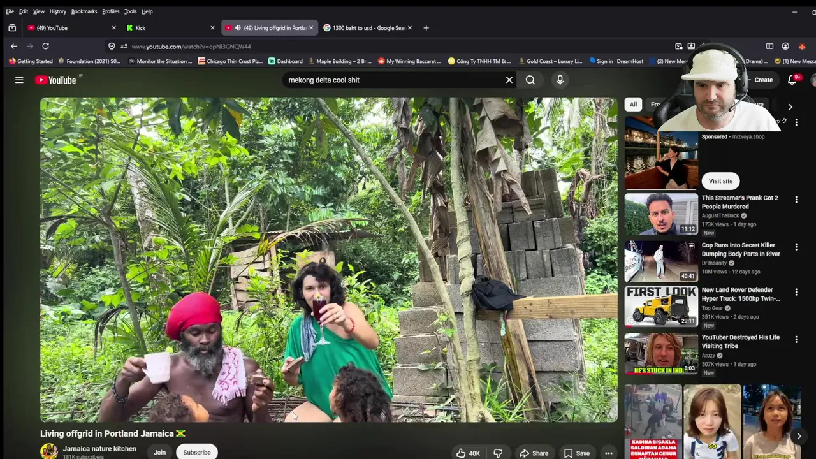The width and height of the screenshot is (816, 459).
Task: Open 'My Winning Baccarat' bookmark
Action: point(409,61)
